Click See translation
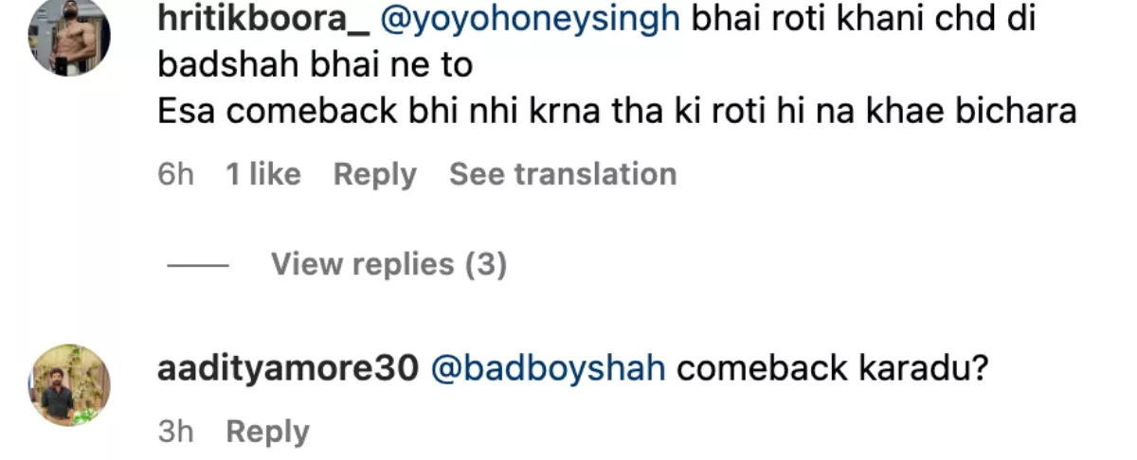This screenshot has width=1137, height=460. (563, 174)
